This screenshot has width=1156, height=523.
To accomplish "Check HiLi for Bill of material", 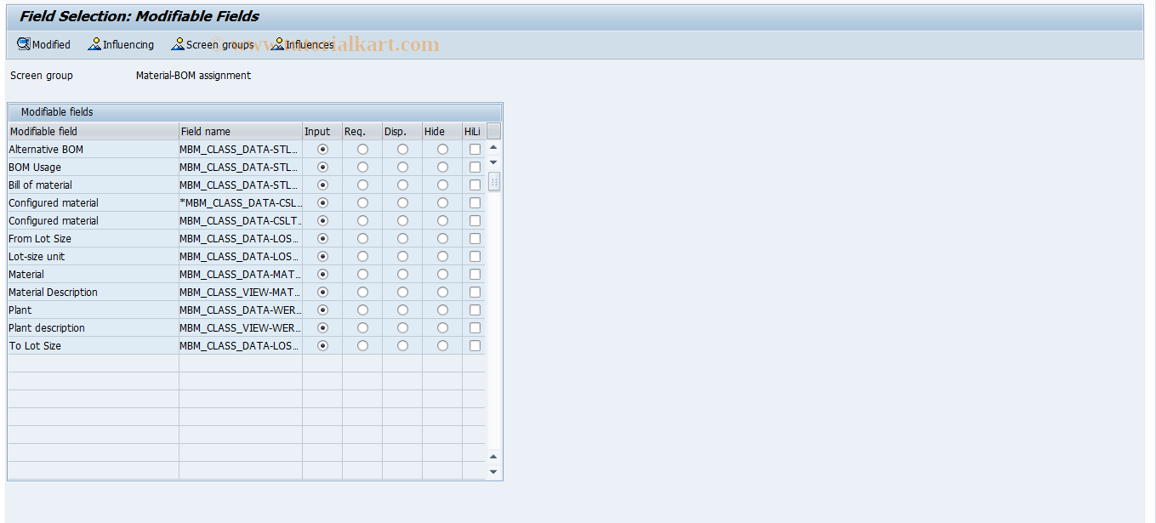I will click(474, 185).
